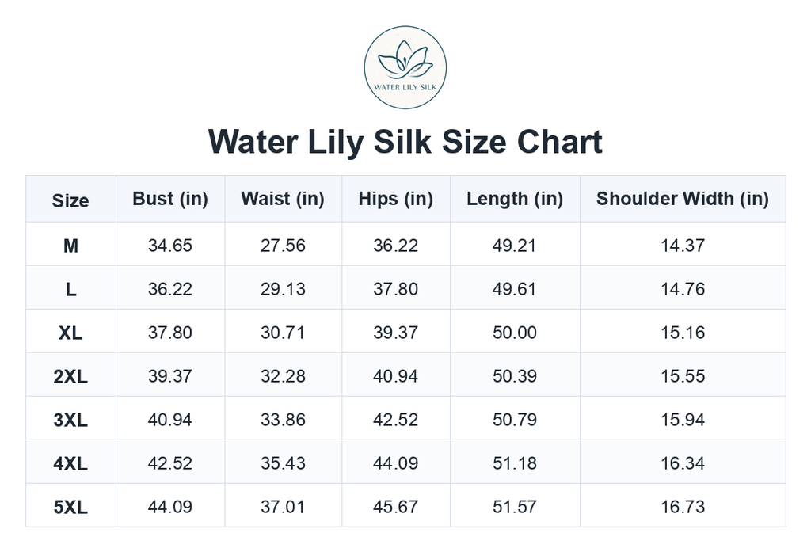Select the Size column header
The width and height of the screenshot is (811, 552).
pos(70,199)
